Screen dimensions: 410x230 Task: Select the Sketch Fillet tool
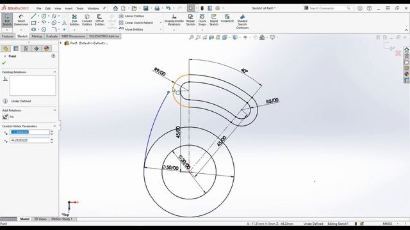[x=54, y=29]
